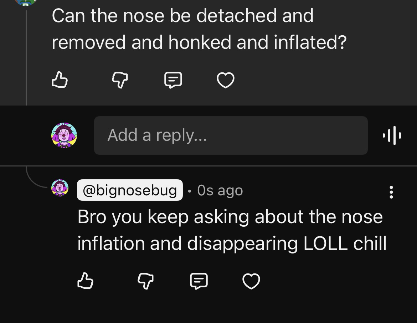The image size is (417, 323).
Task: Open replies for the nose detached comment
Action: tap(173, 80)
